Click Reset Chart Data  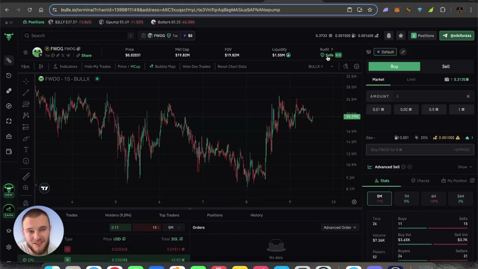coord(232,67)
